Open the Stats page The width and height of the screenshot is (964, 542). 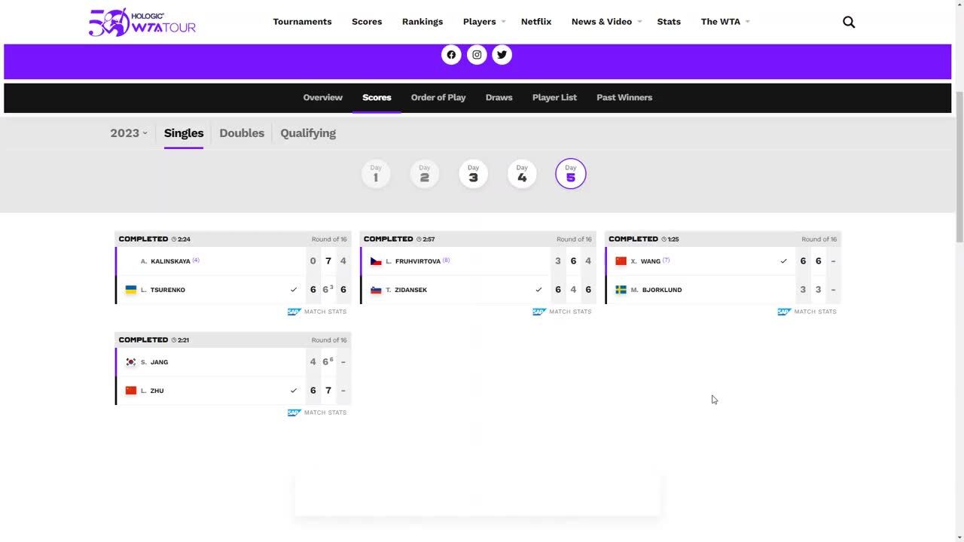(669, 22)
